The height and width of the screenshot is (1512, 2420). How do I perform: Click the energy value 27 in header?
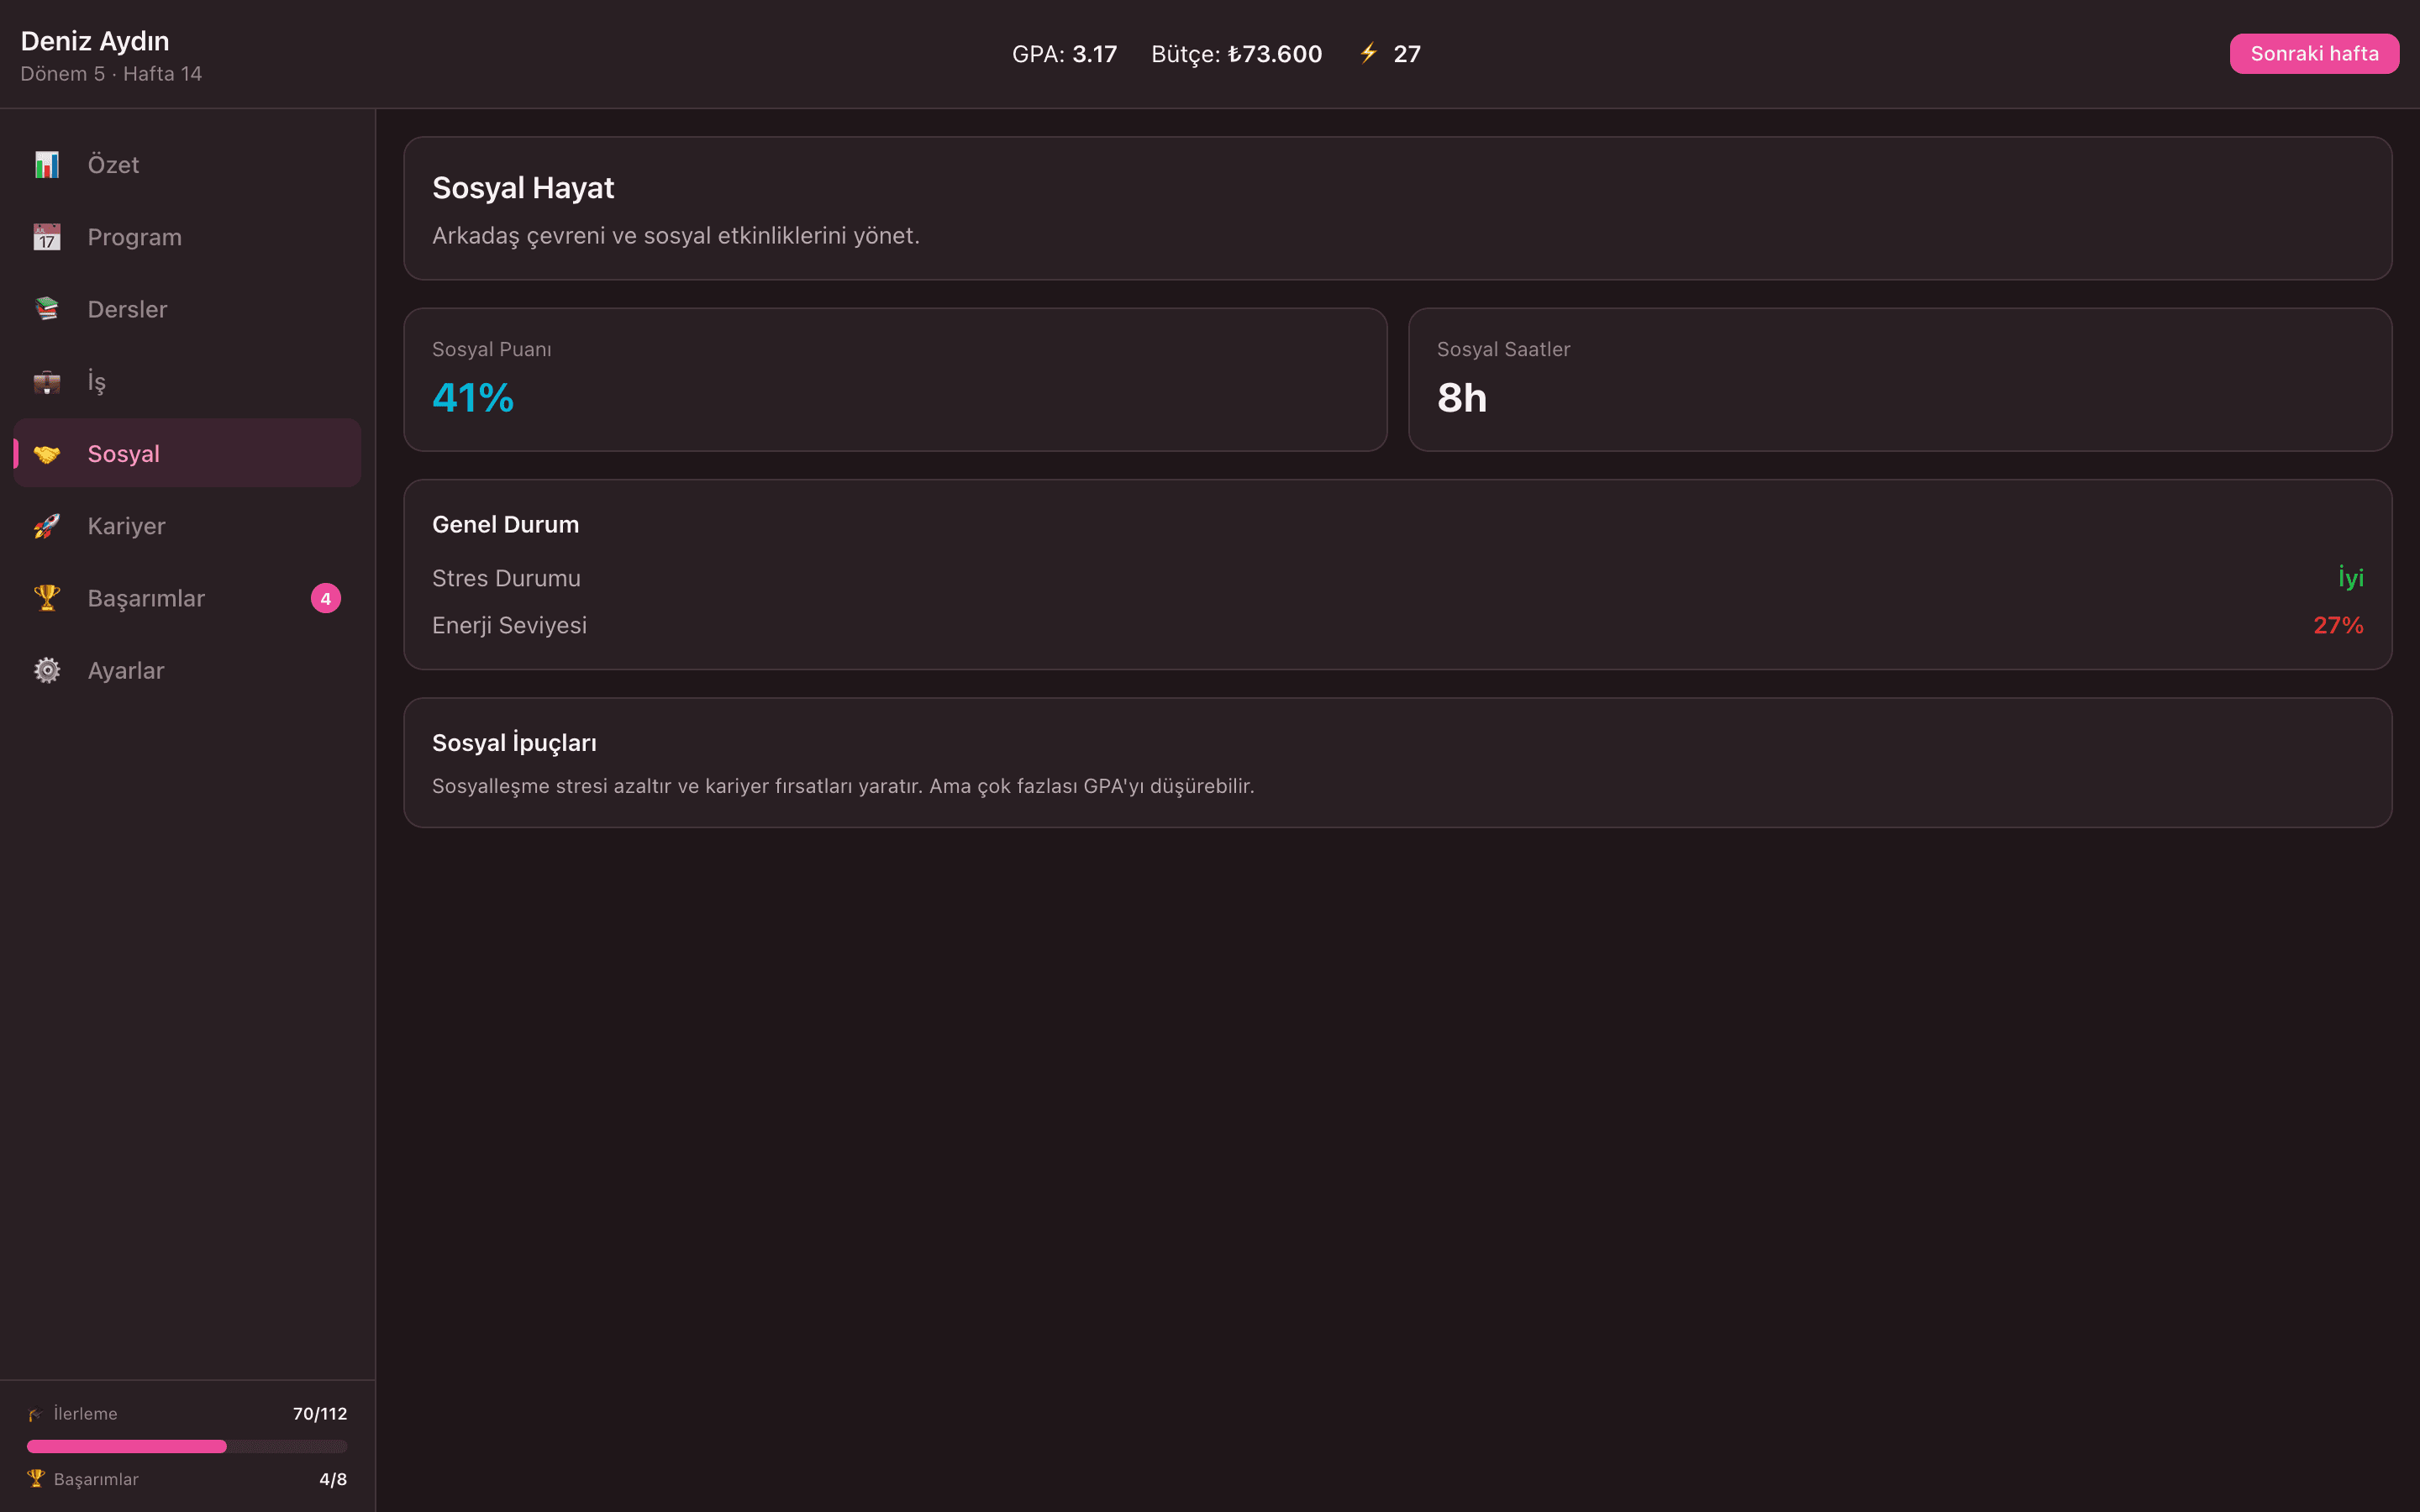1407,54
